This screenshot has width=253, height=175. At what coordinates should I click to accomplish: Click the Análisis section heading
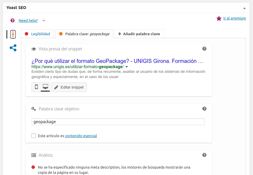46,155
